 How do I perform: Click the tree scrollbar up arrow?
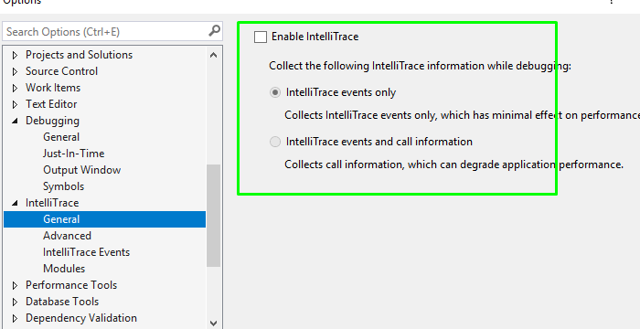tap(213, 55)
